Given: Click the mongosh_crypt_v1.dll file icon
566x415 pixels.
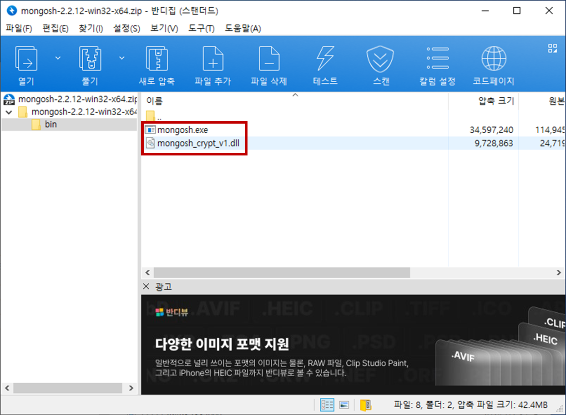Looking at the screenshot, I should point(150,143).
